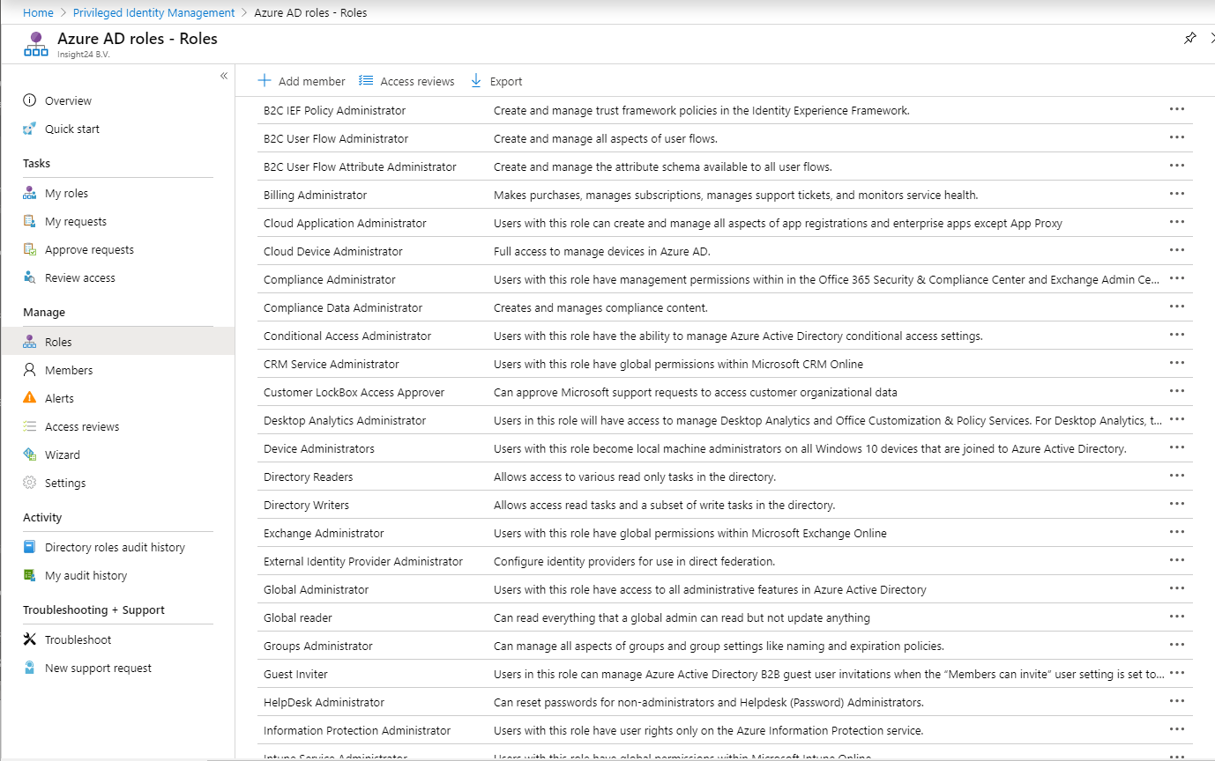Click the Wizard icon
The width and height of the screenshot is (1215, 761).
[30, 454]
